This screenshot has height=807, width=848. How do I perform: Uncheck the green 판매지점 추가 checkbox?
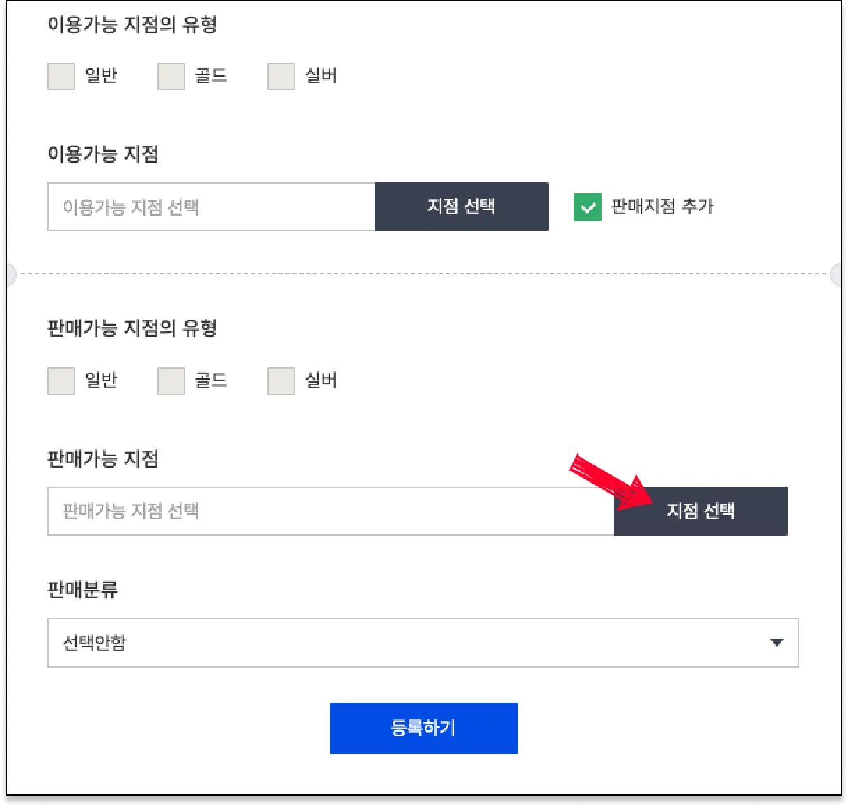588,207
